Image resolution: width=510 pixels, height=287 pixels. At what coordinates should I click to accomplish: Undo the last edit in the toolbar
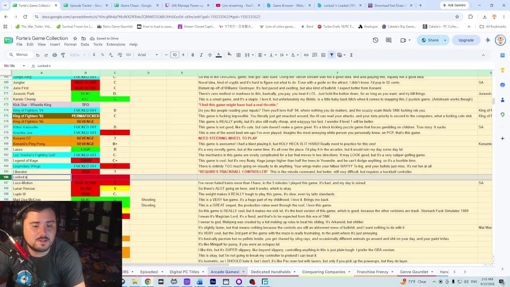click(x=37, y=55)
